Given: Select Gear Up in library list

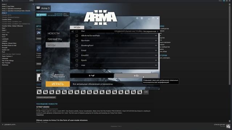Looking at the screenshot, I should point(5,35).
